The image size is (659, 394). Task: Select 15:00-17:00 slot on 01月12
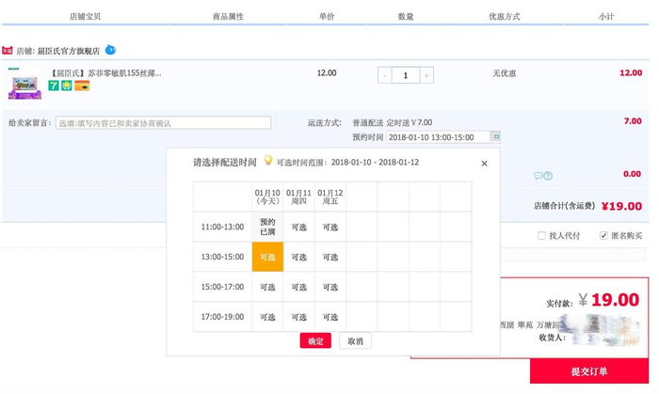pyautogui.click(x=330, y=287)
